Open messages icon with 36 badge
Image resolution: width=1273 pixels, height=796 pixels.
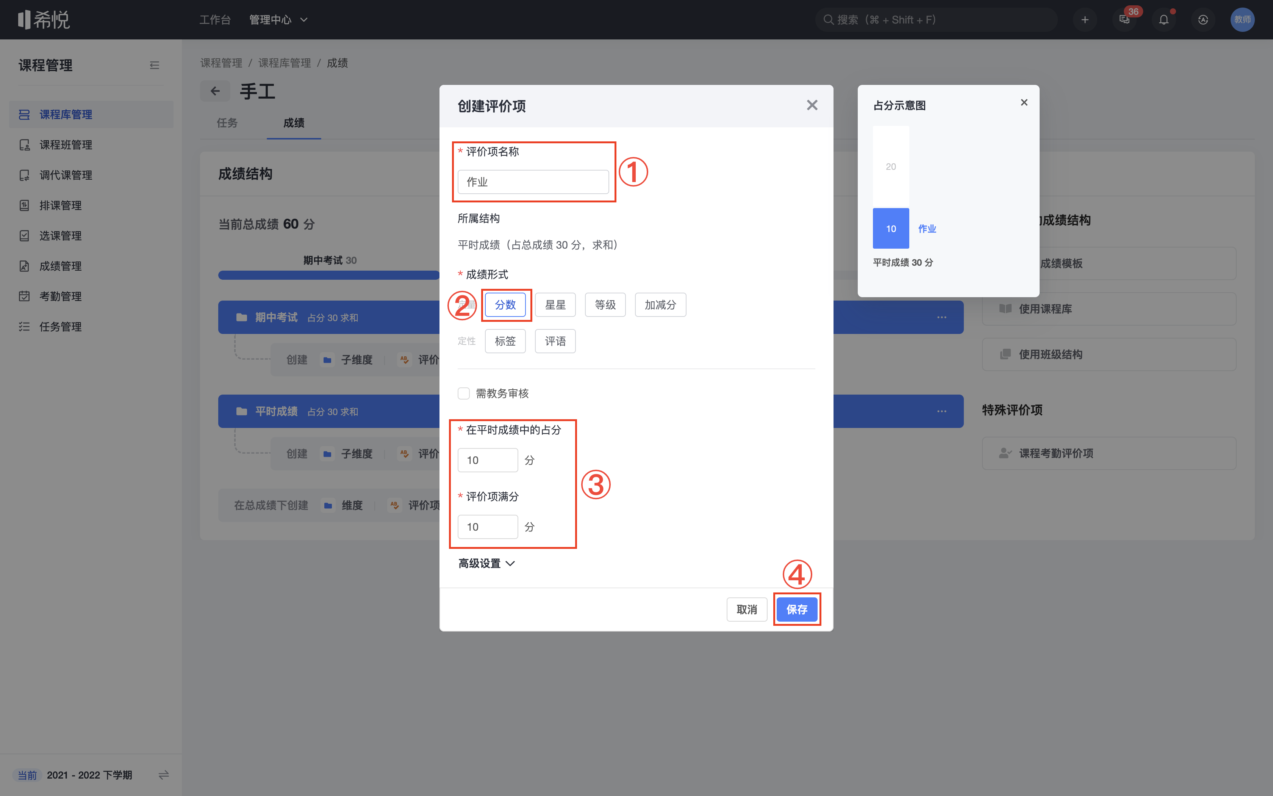(1124, 19)
